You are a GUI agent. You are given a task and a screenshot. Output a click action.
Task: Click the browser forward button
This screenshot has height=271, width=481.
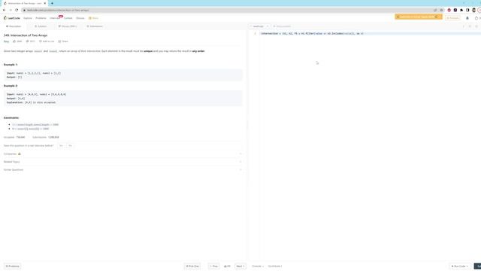pos(10,10)
